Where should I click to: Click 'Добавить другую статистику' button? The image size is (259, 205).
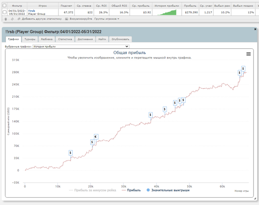click(x=40, y=19)
